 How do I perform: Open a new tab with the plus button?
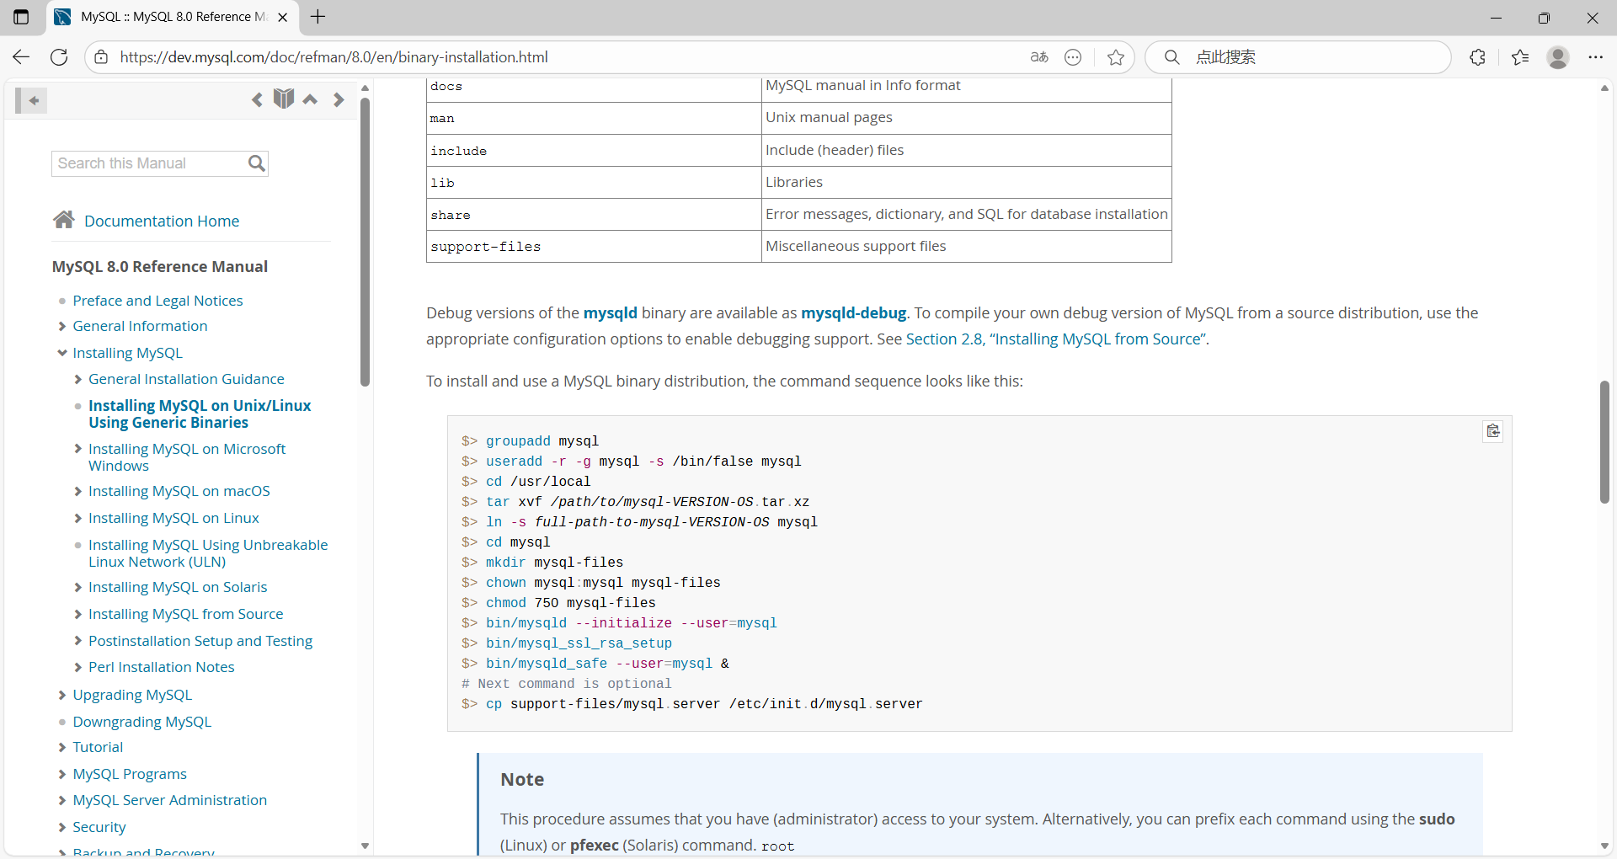point(318,17)
